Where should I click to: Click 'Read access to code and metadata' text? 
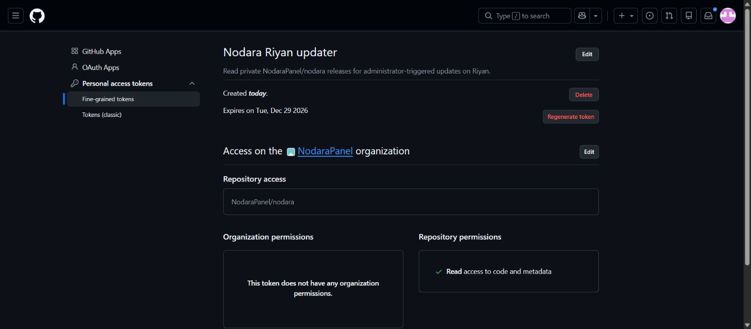[x=499, y=271]
